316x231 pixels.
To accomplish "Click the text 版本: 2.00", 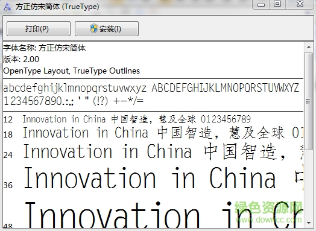I will (21, 59).
